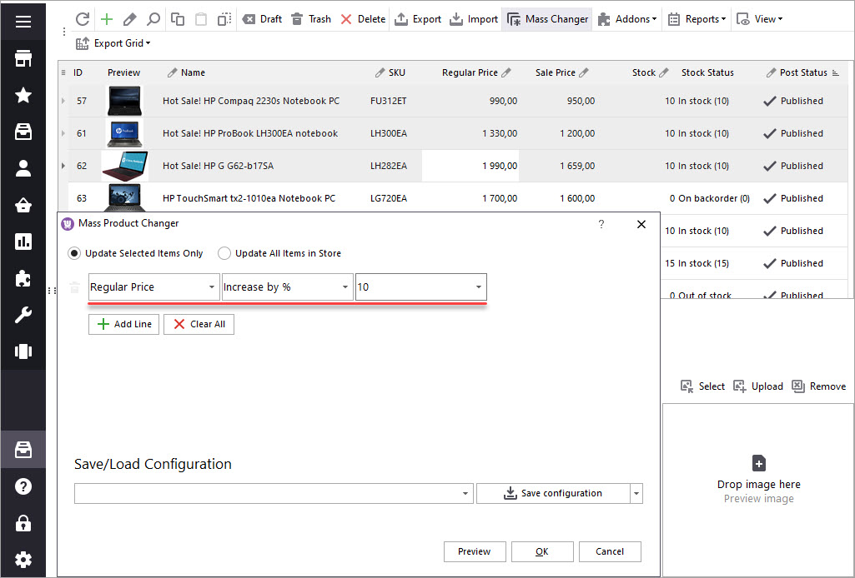Open the star favorites icon in the sidebar

23,95
